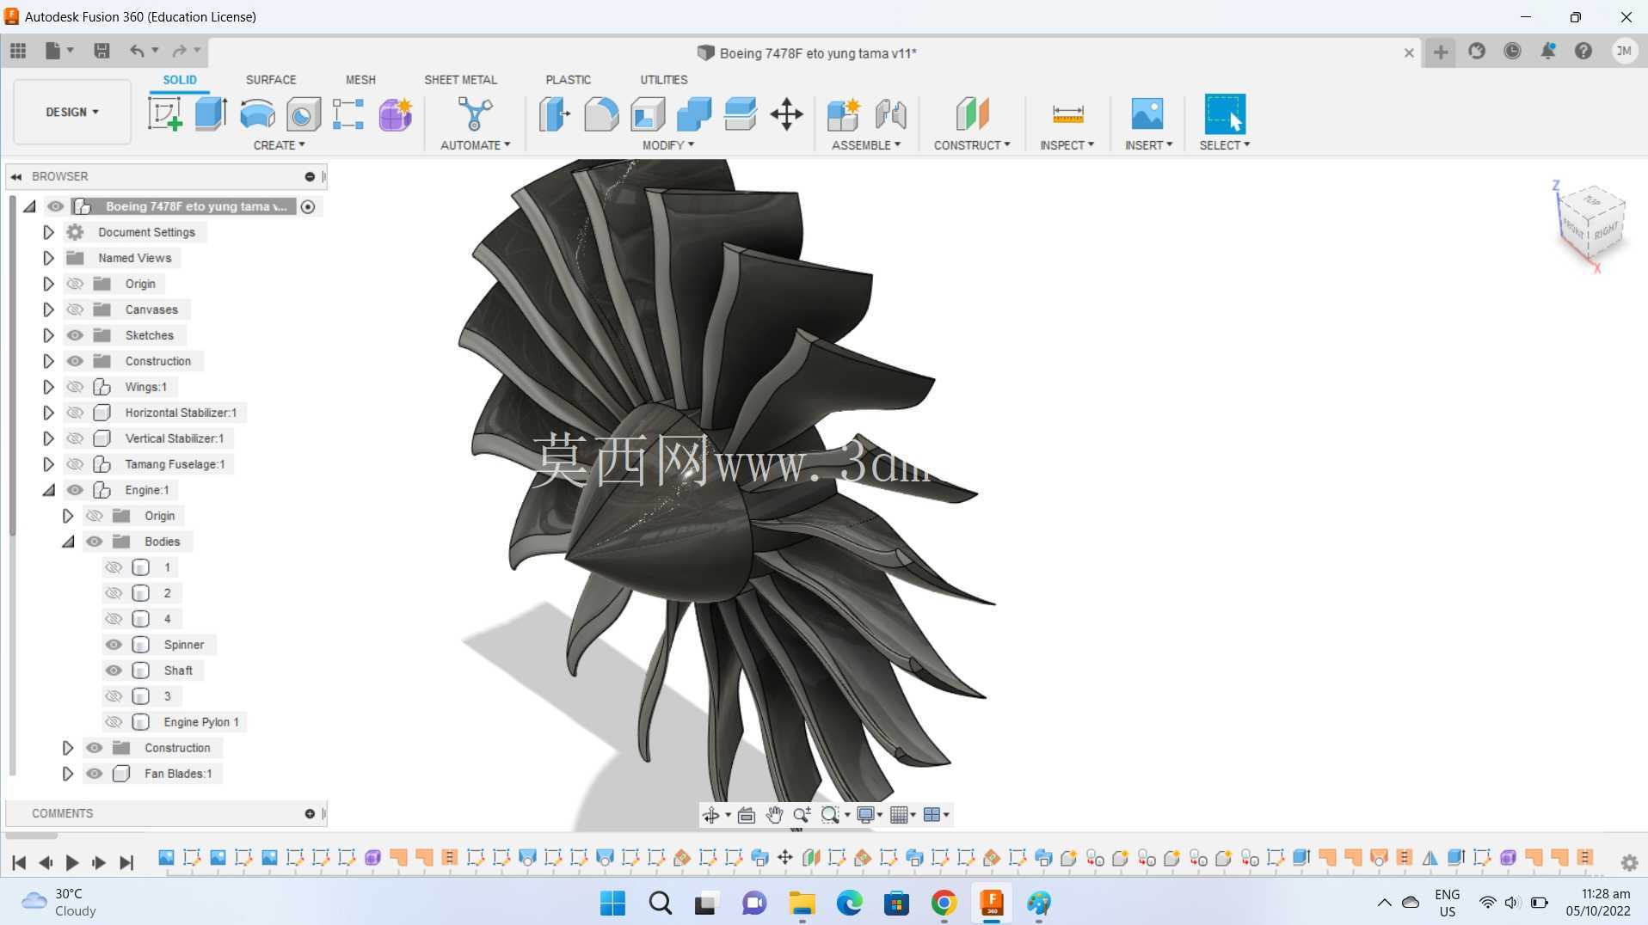Click the ViewCube RIGHT face
The width and height of the screenshot is (1648, 925).
click(1606, 231)
